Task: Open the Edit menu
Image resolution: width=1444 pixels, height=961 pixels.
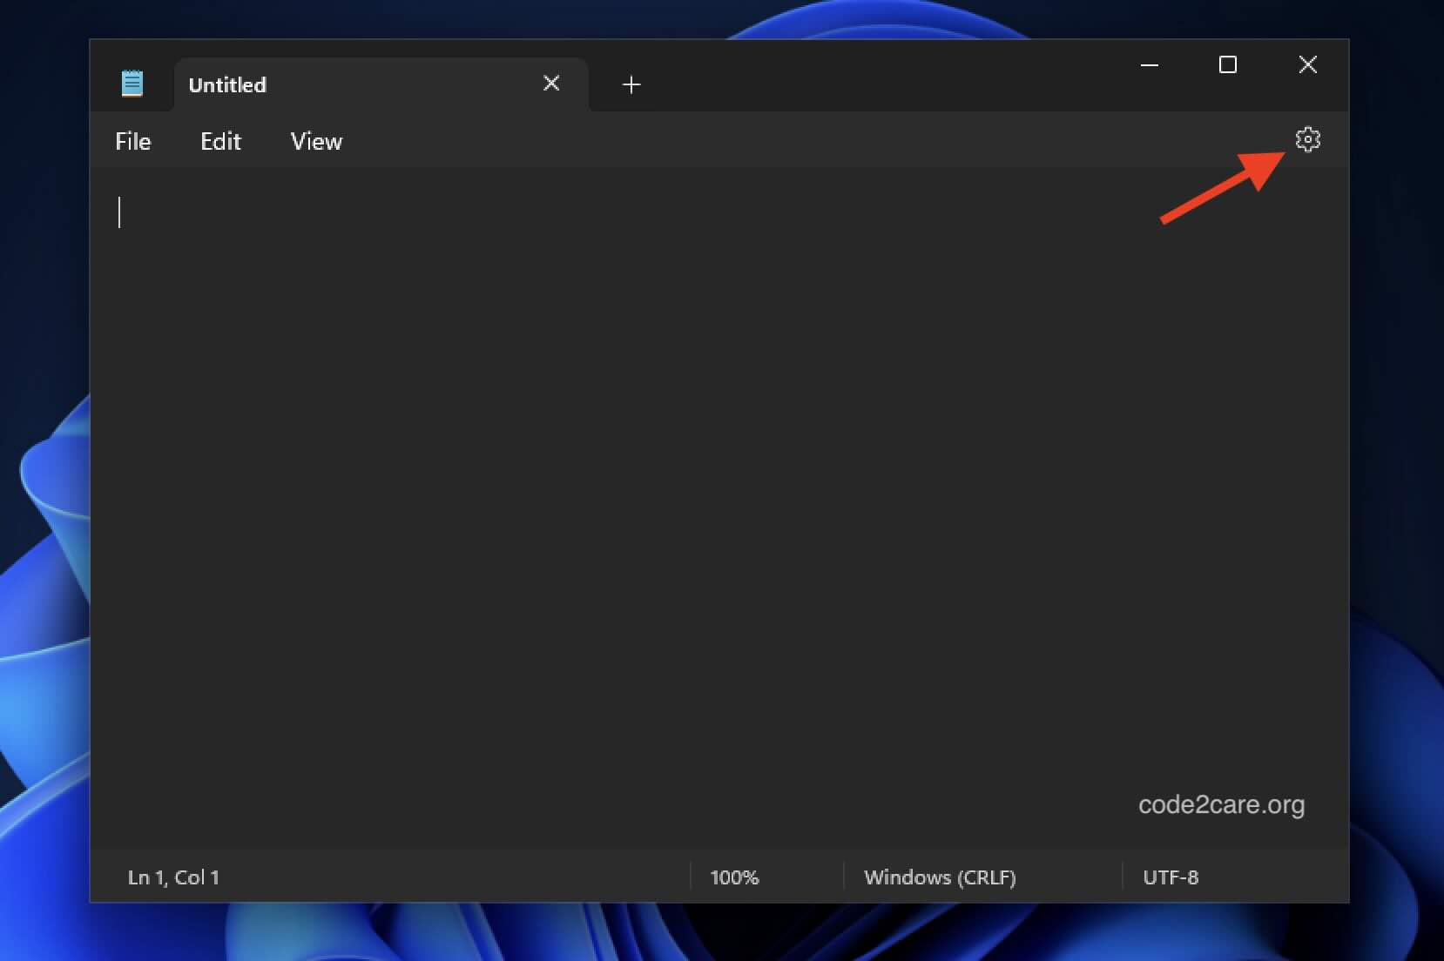Action: tap(220, 141)
